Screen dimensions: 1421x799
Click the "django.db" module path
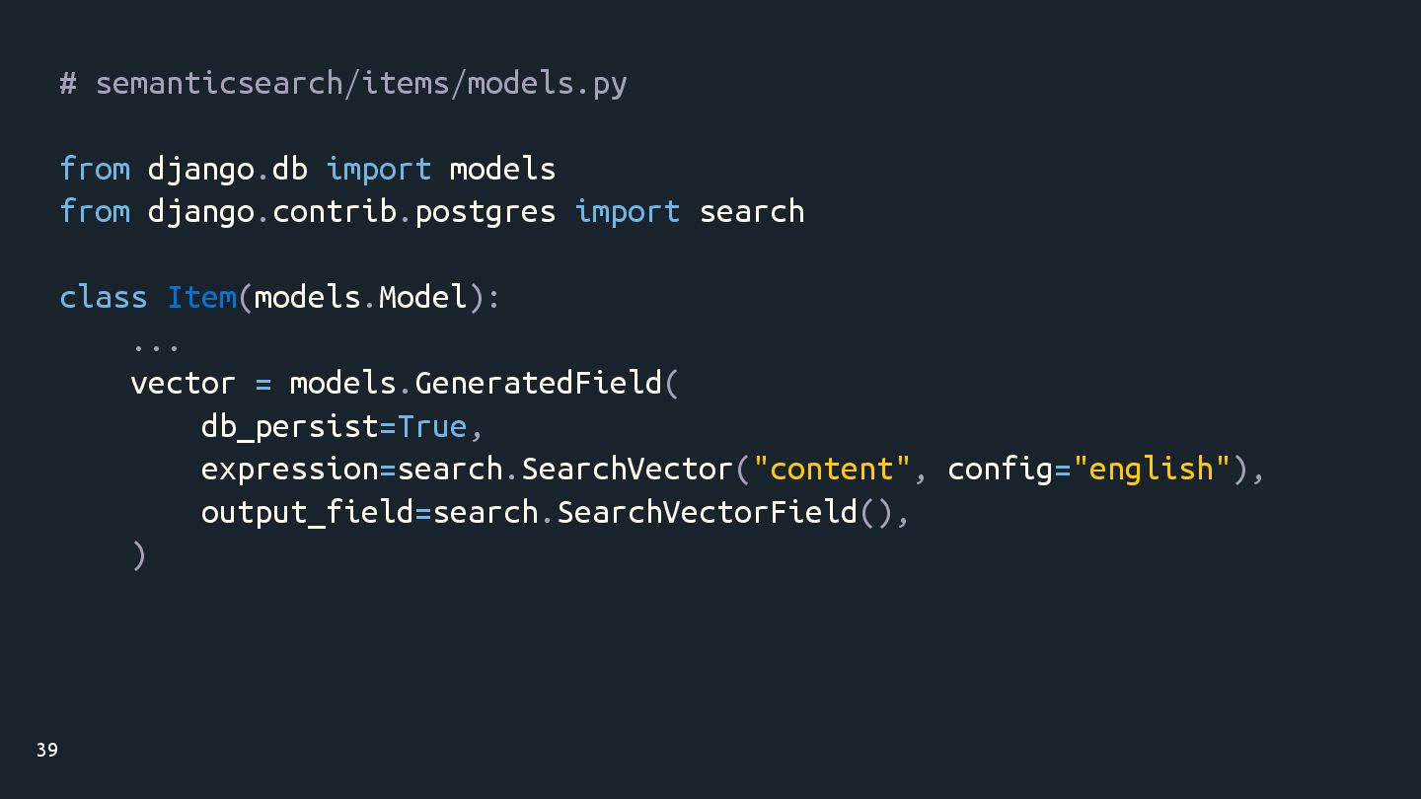[227, 169]
